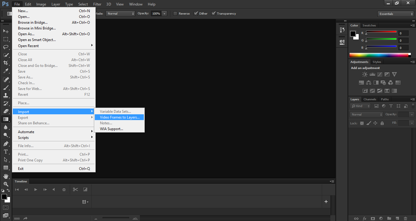The height and width of the screenshot is (221, 416).
Task: Uncheck the Transparency checkbox
Action: [x=214, y=13]
